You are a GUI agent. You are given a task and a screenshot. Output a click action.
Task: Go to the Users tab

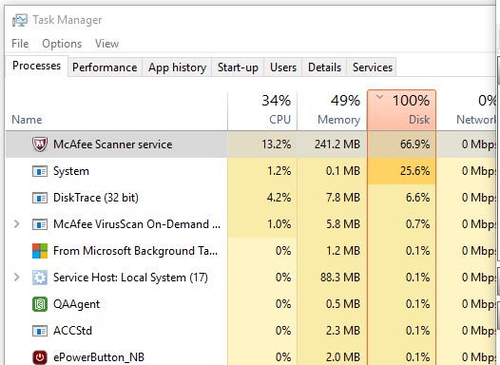point(283,67)
